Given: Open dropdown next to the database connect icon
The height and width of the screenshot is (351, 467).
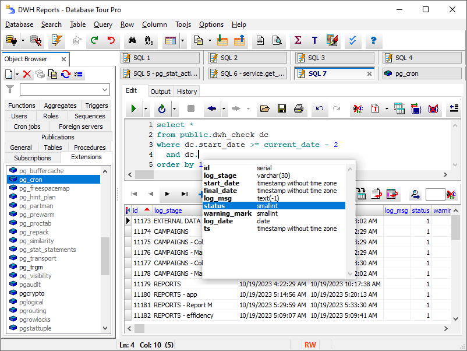Looking at the screenshot, I should (23, 41).
